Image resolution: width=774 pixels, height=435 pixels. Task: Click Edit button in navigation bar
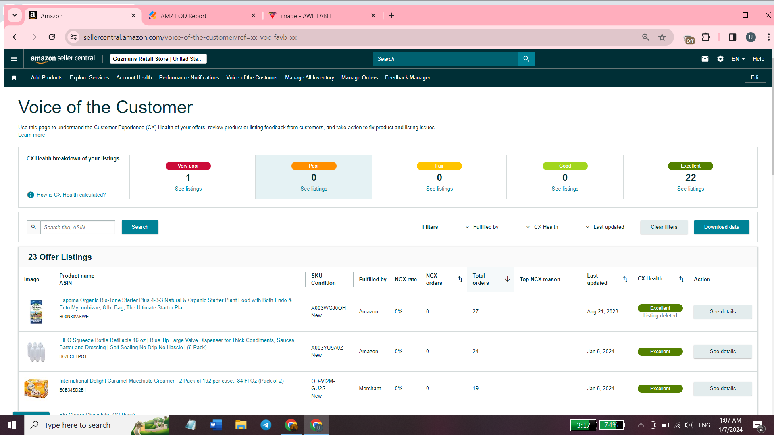pyautogui.click(x=755, y=78)
